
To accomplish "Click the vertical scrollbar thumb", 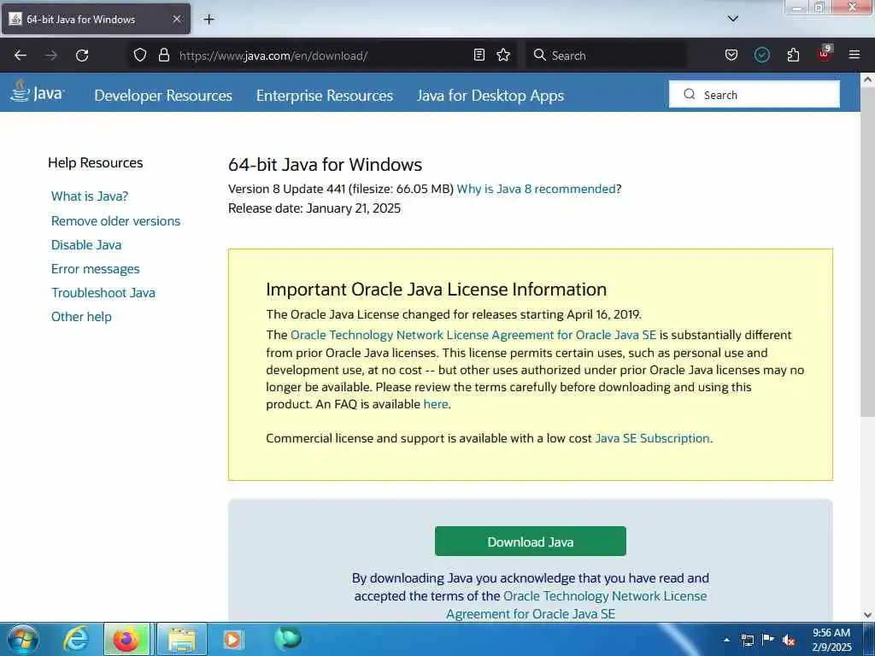I will click(x=867, y=252).
